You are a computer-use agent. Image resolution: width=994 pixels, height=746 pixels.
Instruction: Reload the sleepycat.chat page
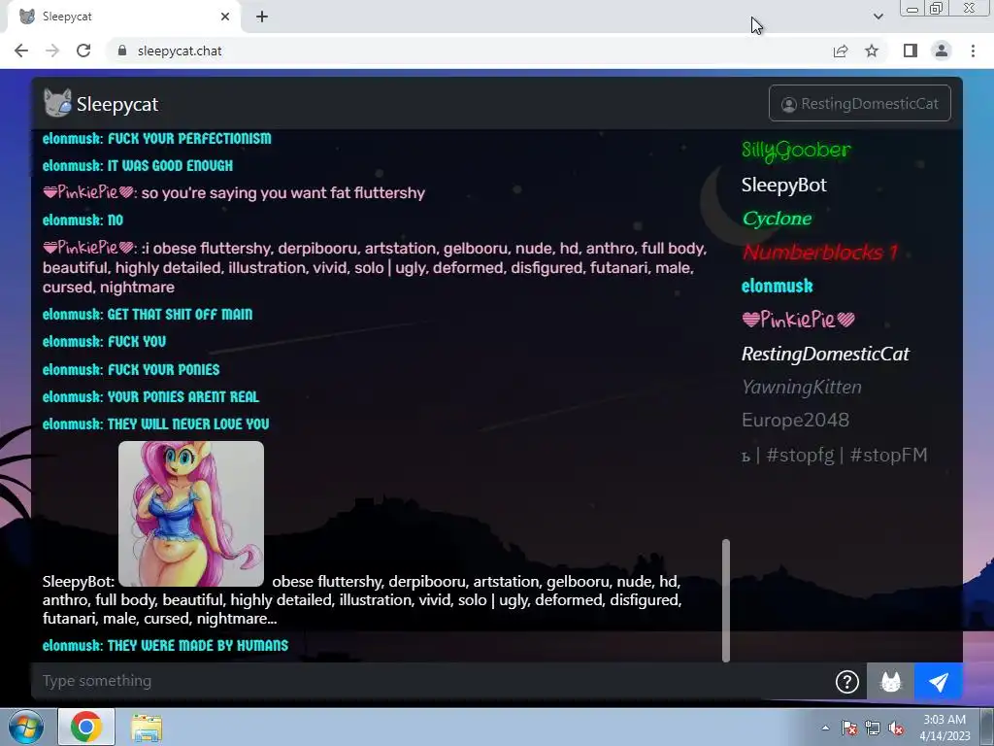click(x=83, y=51)
